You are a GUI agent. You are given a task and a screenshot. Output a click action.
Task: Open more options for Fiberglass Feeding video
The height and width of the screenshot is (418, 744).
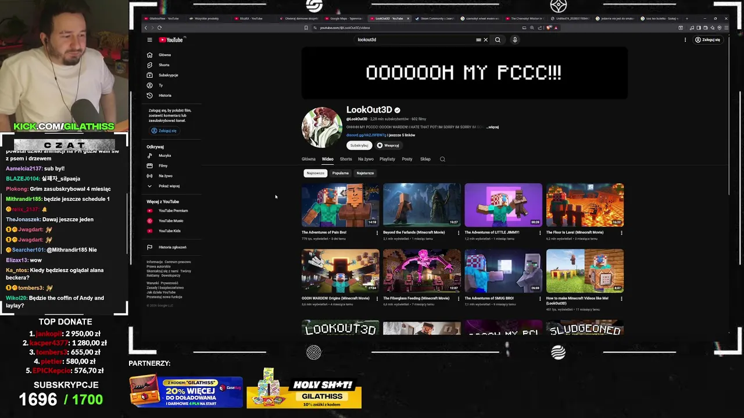tap(458, 299)
